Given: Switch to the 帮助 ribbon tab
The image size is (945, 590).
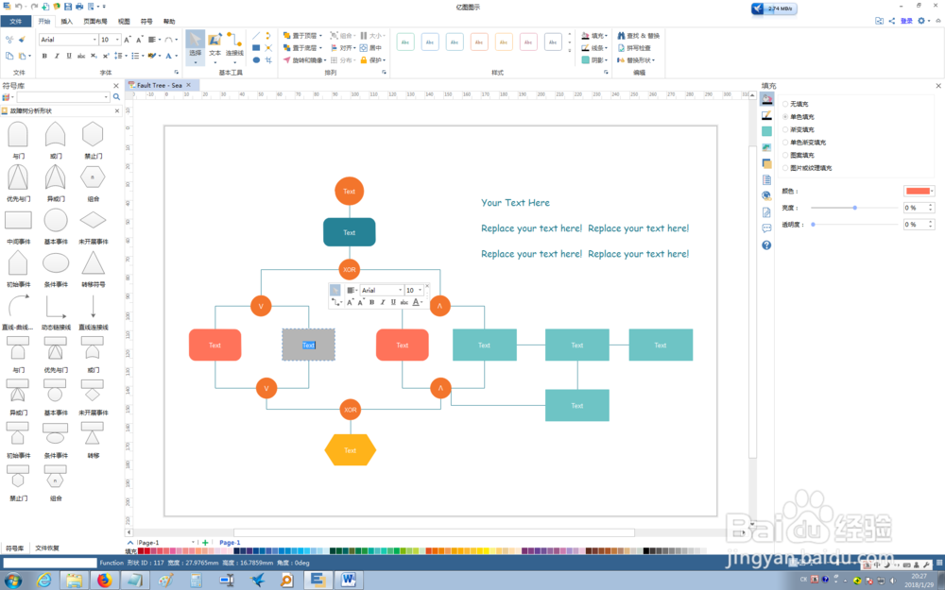Looking at the screenshot, I should (169, 21).
